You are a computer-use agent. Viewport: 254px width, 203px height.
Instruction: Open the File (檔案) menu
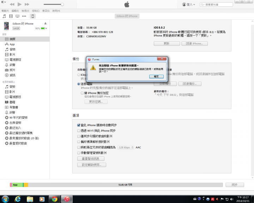[x=5, y=11]
